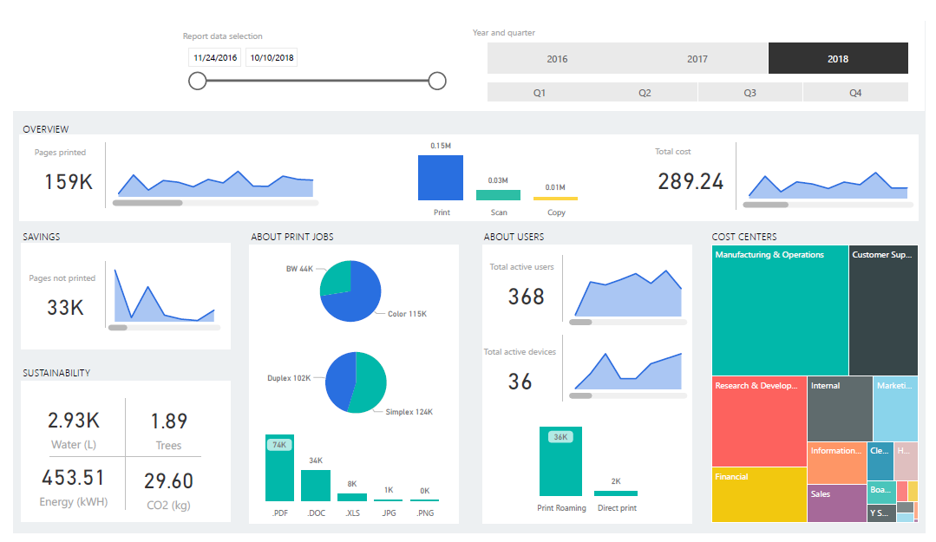Select the blue Print bar in overview
Viewport: 936px width, 542px height.
441,178
